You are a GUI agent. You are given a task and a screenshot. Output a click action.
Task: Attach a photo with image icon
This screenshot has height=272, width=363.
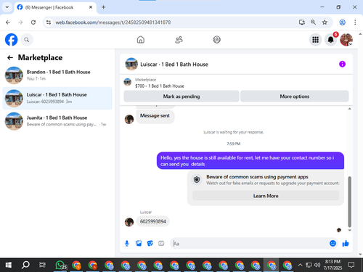(139, 244)
